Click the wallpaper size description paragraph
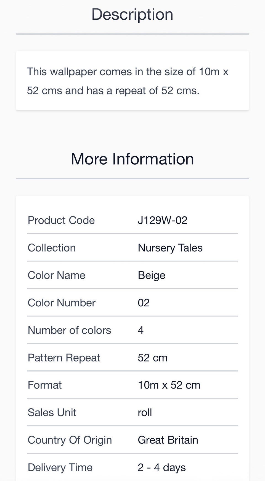Viewport: 265px width, 481px height. [x=128, y=81]
